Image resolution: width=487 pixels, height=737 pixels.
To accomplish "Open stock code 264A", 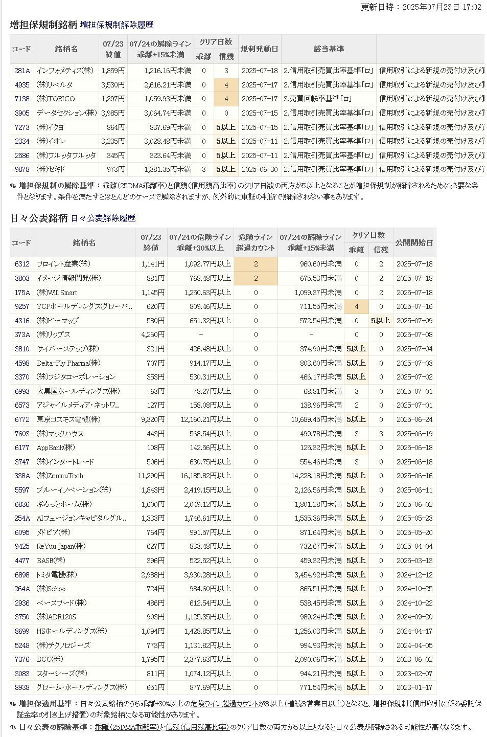I will coord(22,589).
